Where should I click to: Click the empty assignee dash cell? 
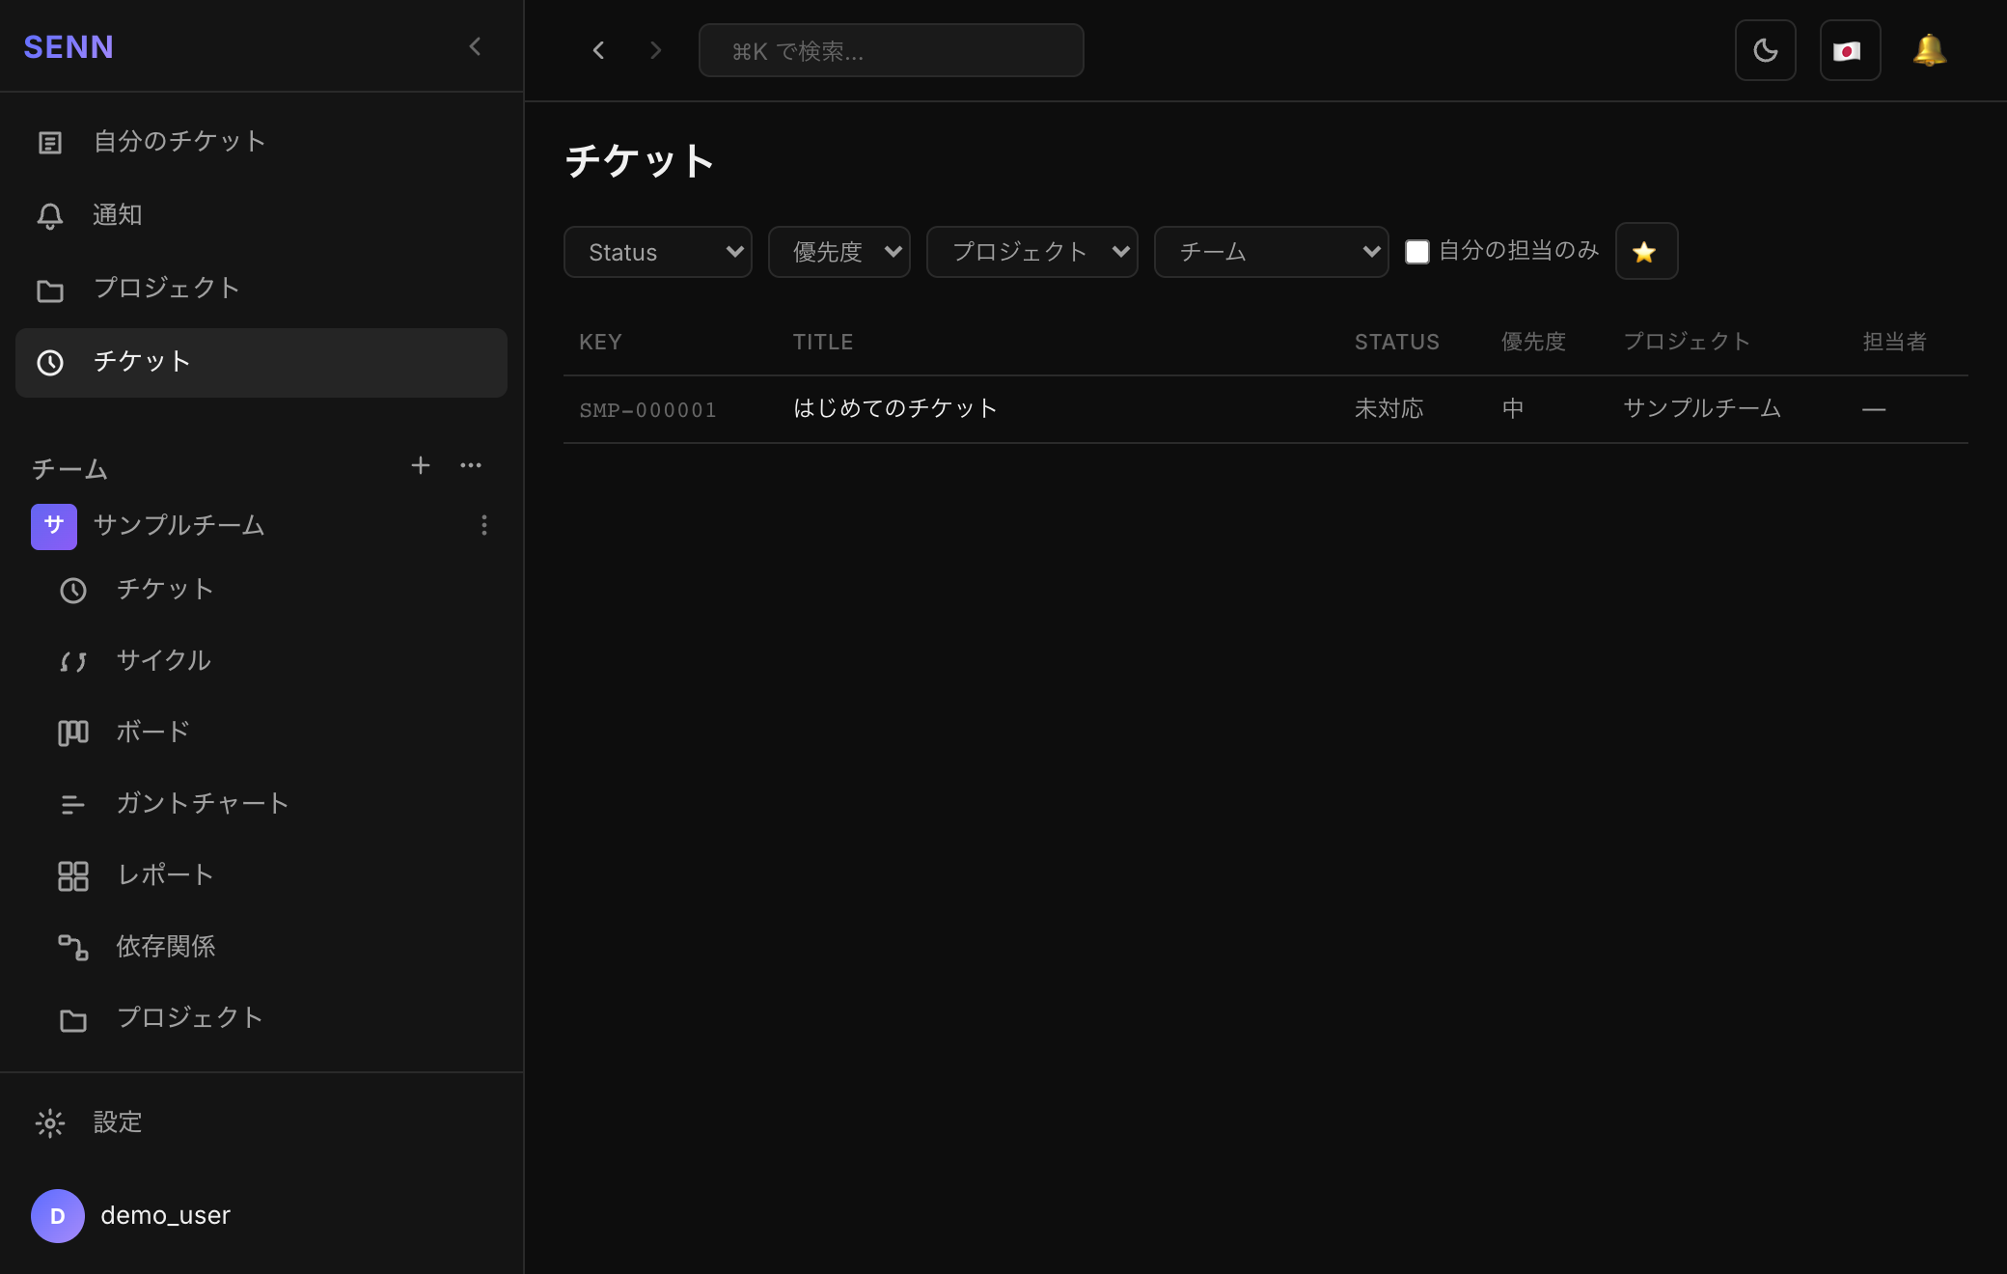pyautogui.click(x=1874, y=410)
